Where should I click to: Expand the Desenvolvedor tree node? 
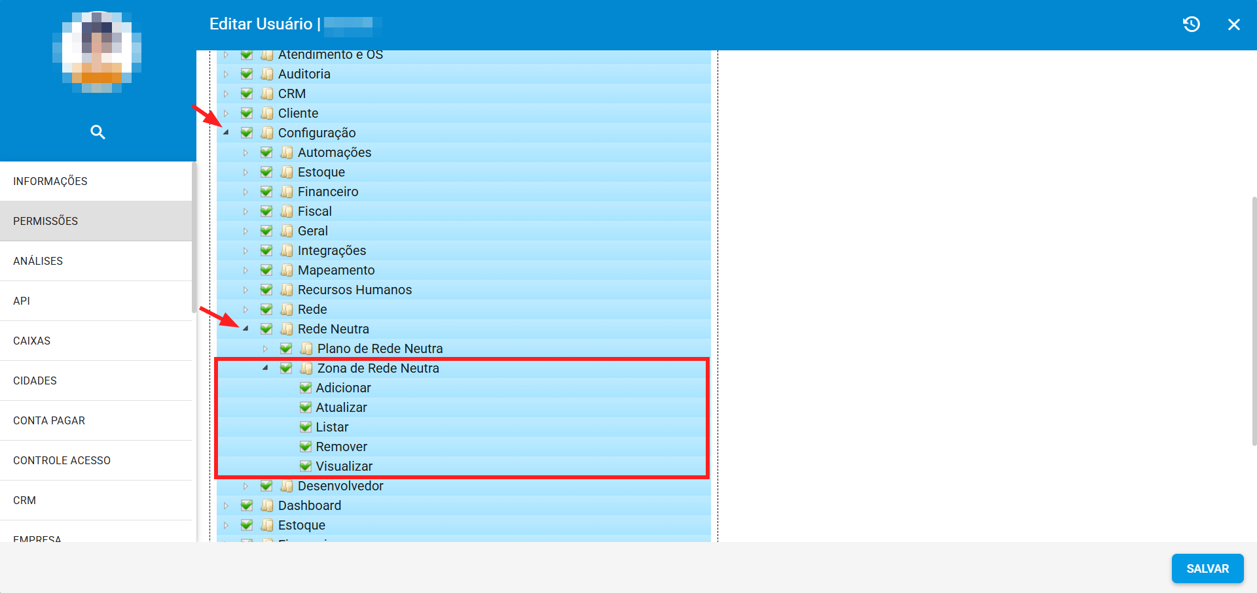point(246,486)
